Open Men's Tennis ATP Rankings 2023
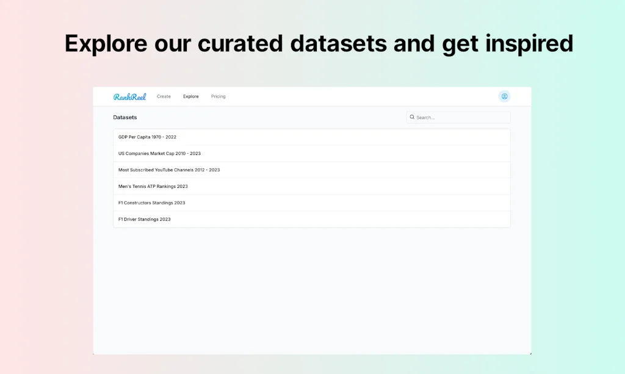Viewport: 625px width, 374px height. coord(311,186)
